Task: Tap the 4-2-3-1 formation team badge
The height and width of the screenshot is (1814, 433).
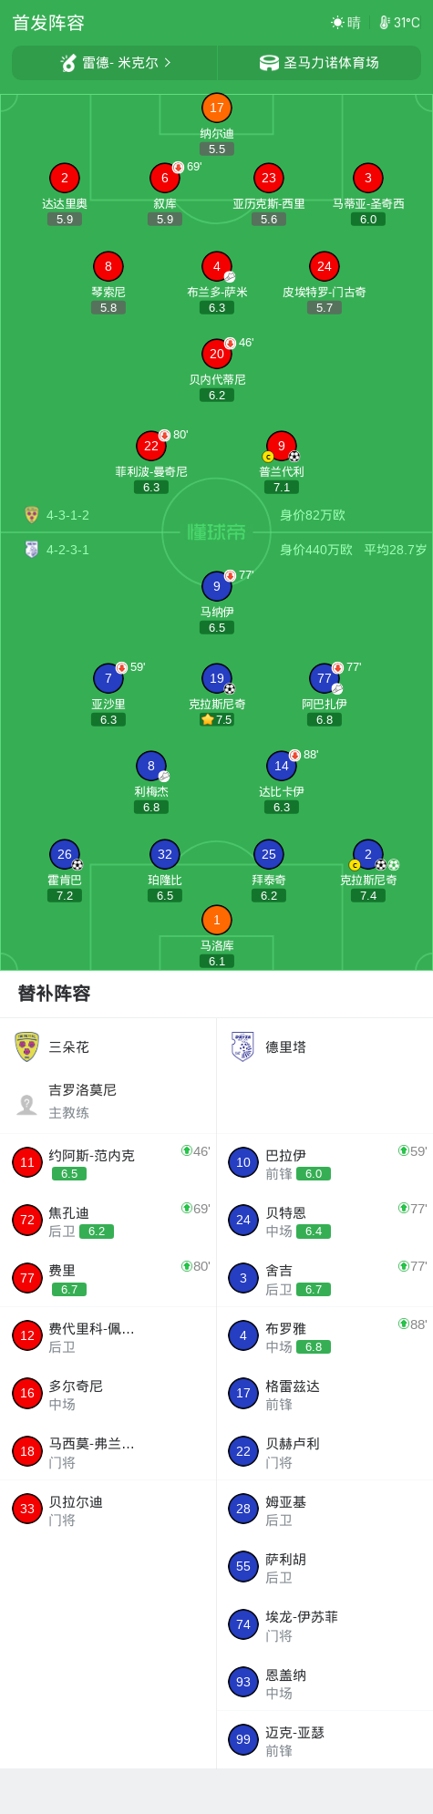Action: (32, 550)
